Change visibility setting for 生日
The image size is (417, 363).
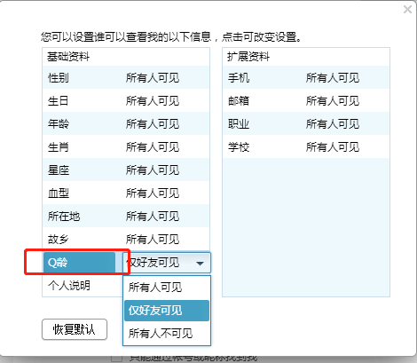point(153,101)
